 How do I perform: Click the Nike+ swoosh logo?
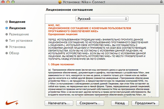(12, 103)
